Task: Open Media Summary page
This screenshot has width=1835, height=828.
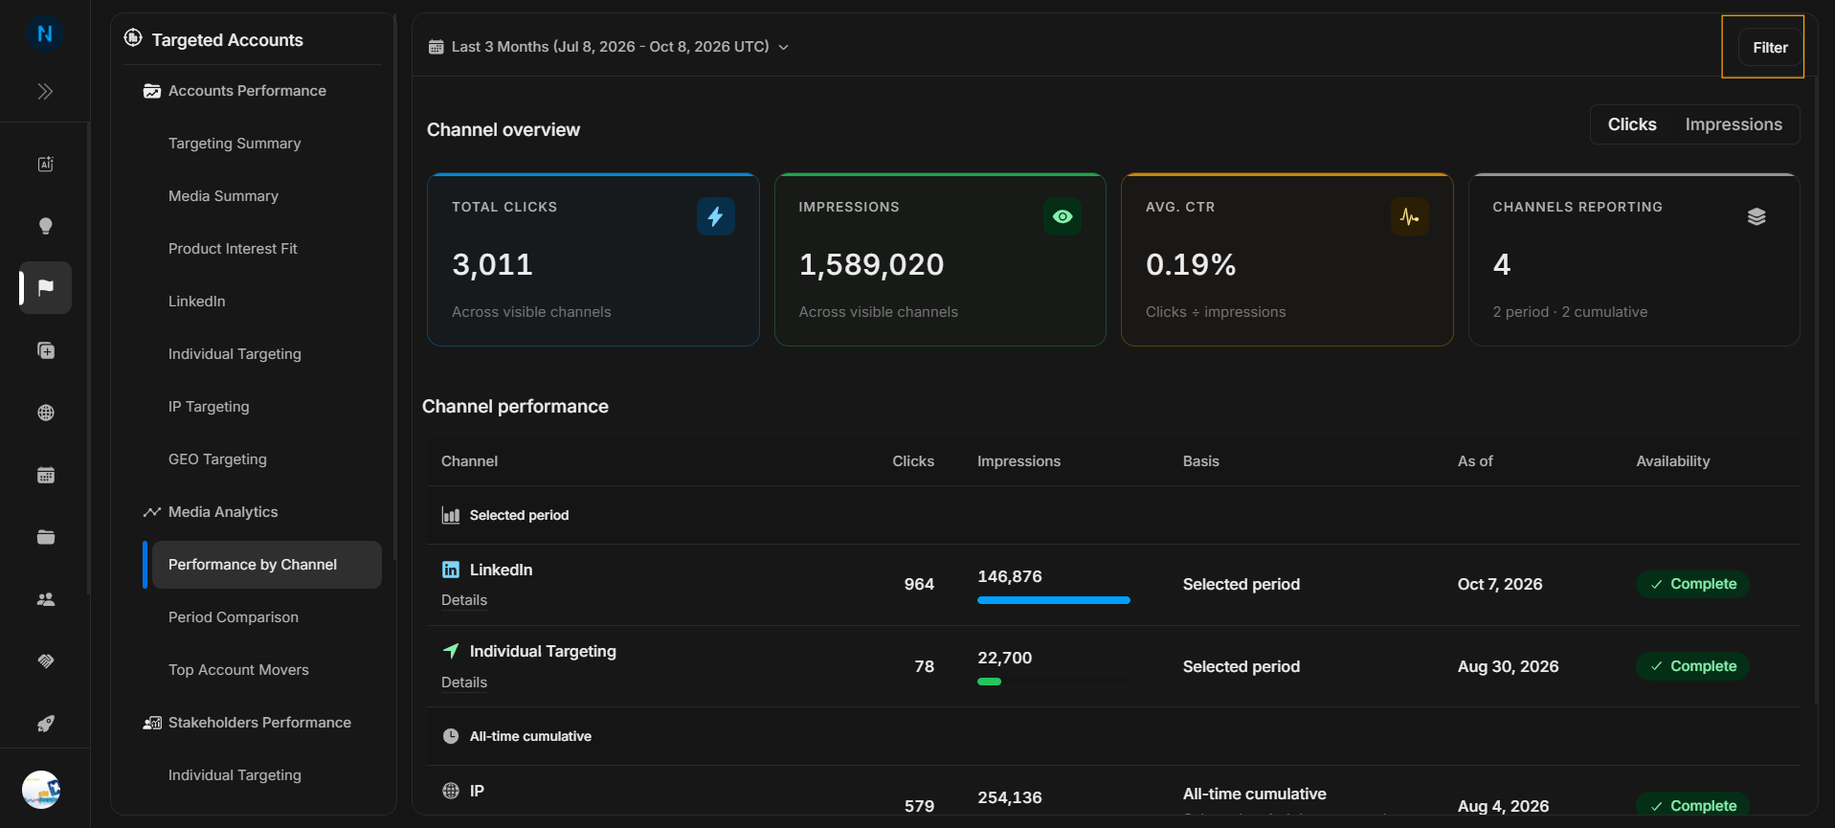Action: click(223, 196)
